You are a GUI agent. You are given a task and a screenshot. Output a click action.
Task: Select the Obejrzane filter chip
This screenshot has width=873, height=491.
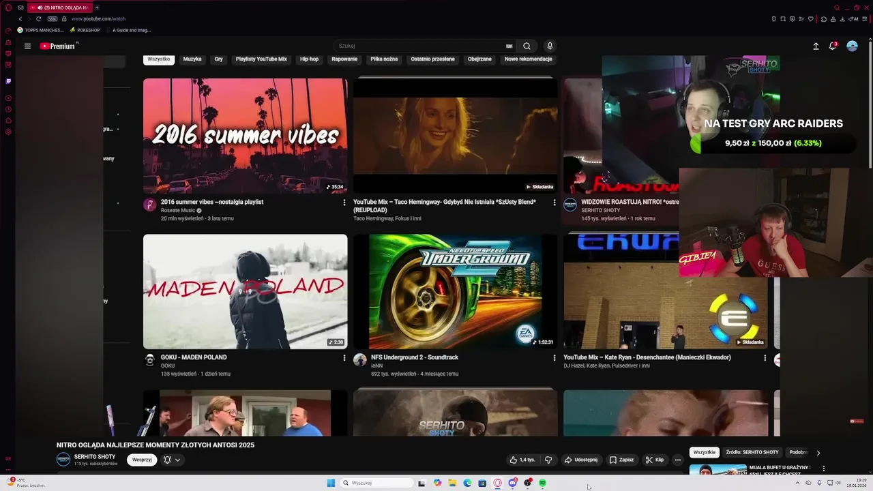click(x=479, y=59)
